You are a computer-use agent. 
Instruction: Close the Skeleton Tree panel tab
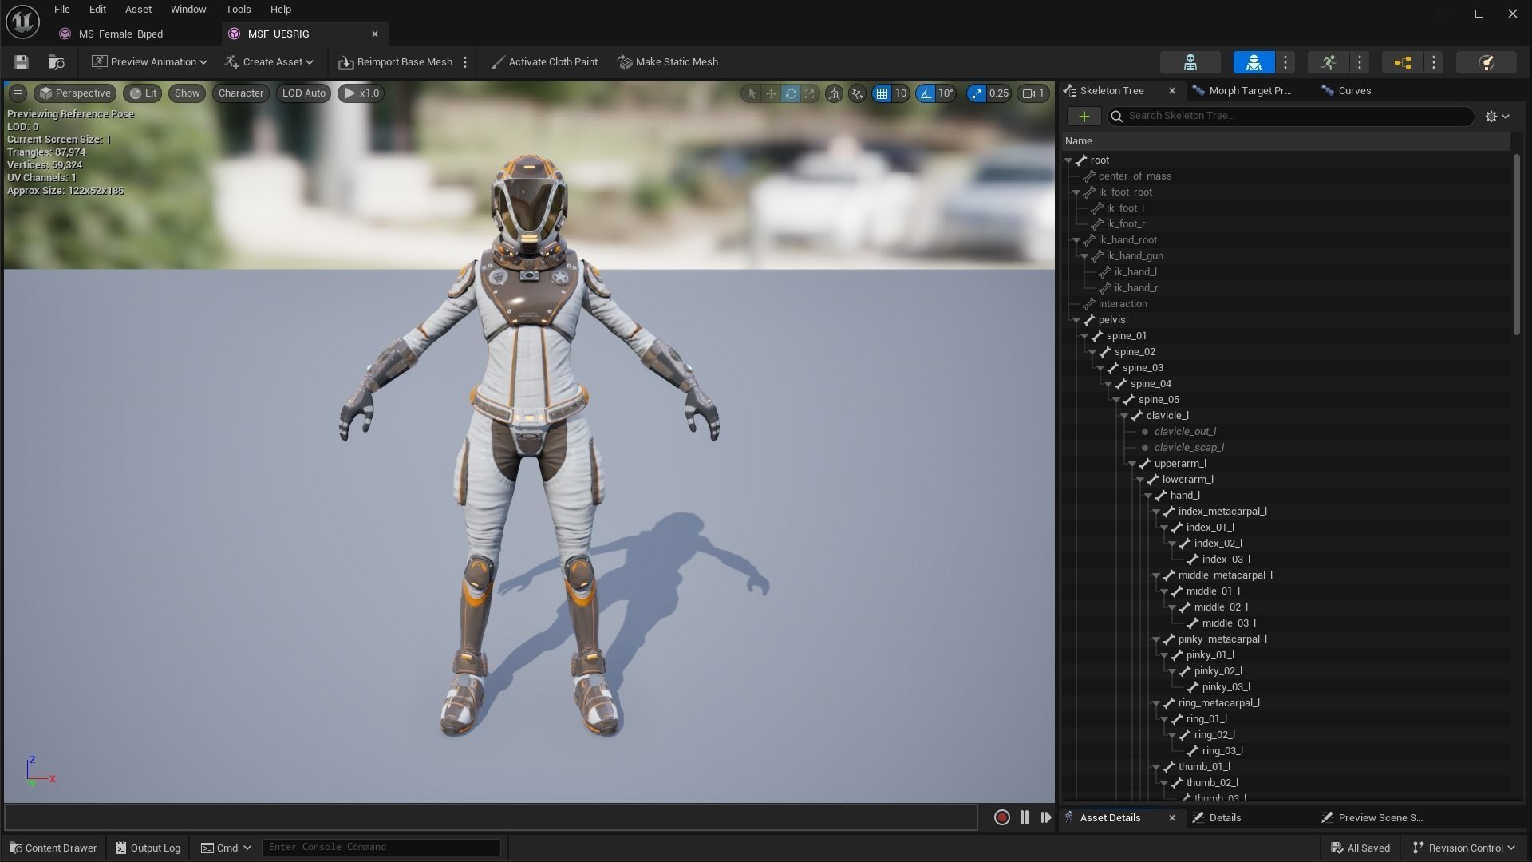(1171, 91)
